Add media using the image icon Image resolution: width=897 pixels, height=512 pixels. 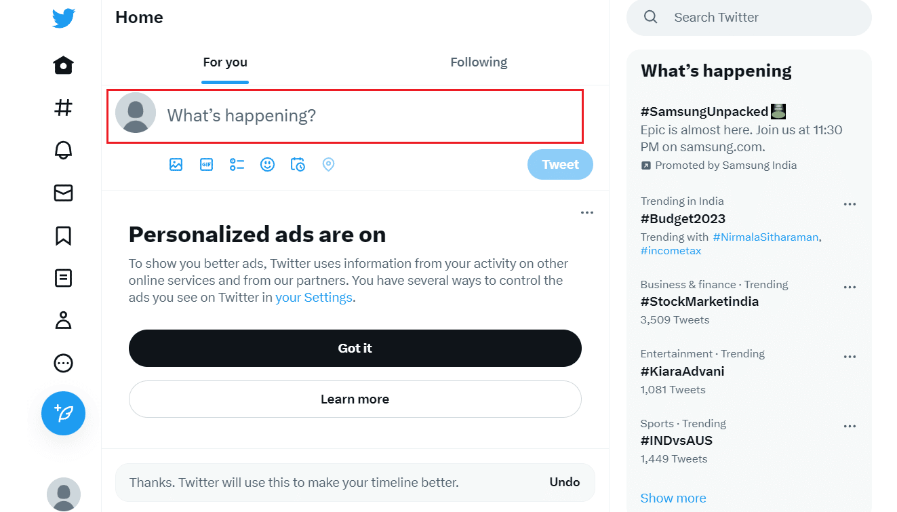pyautogui.click(x=176, y=164)
